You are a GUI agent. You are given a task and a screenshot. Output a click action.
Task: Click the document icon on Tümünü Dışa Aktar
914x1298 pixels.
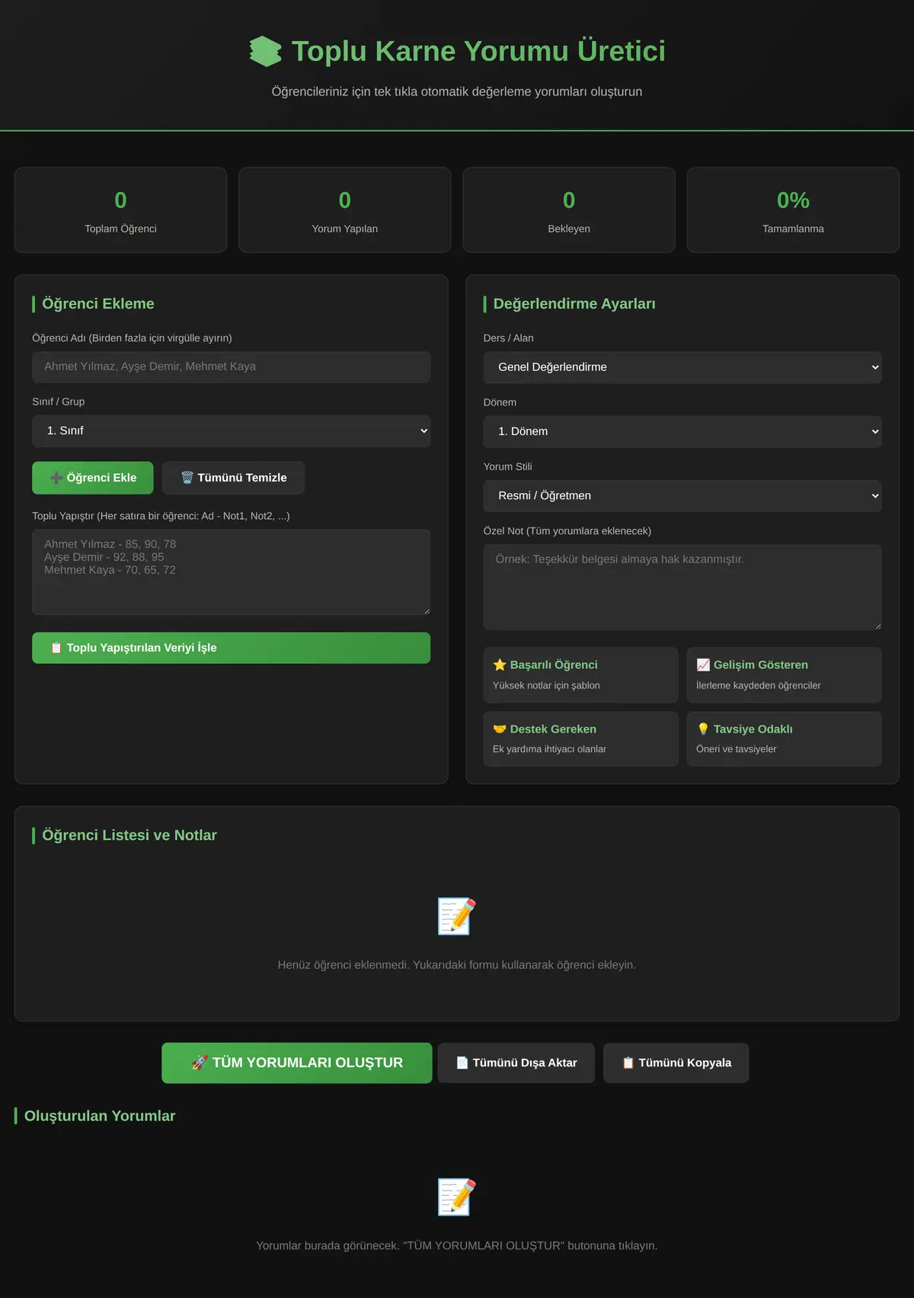(x=462, y=1062)
